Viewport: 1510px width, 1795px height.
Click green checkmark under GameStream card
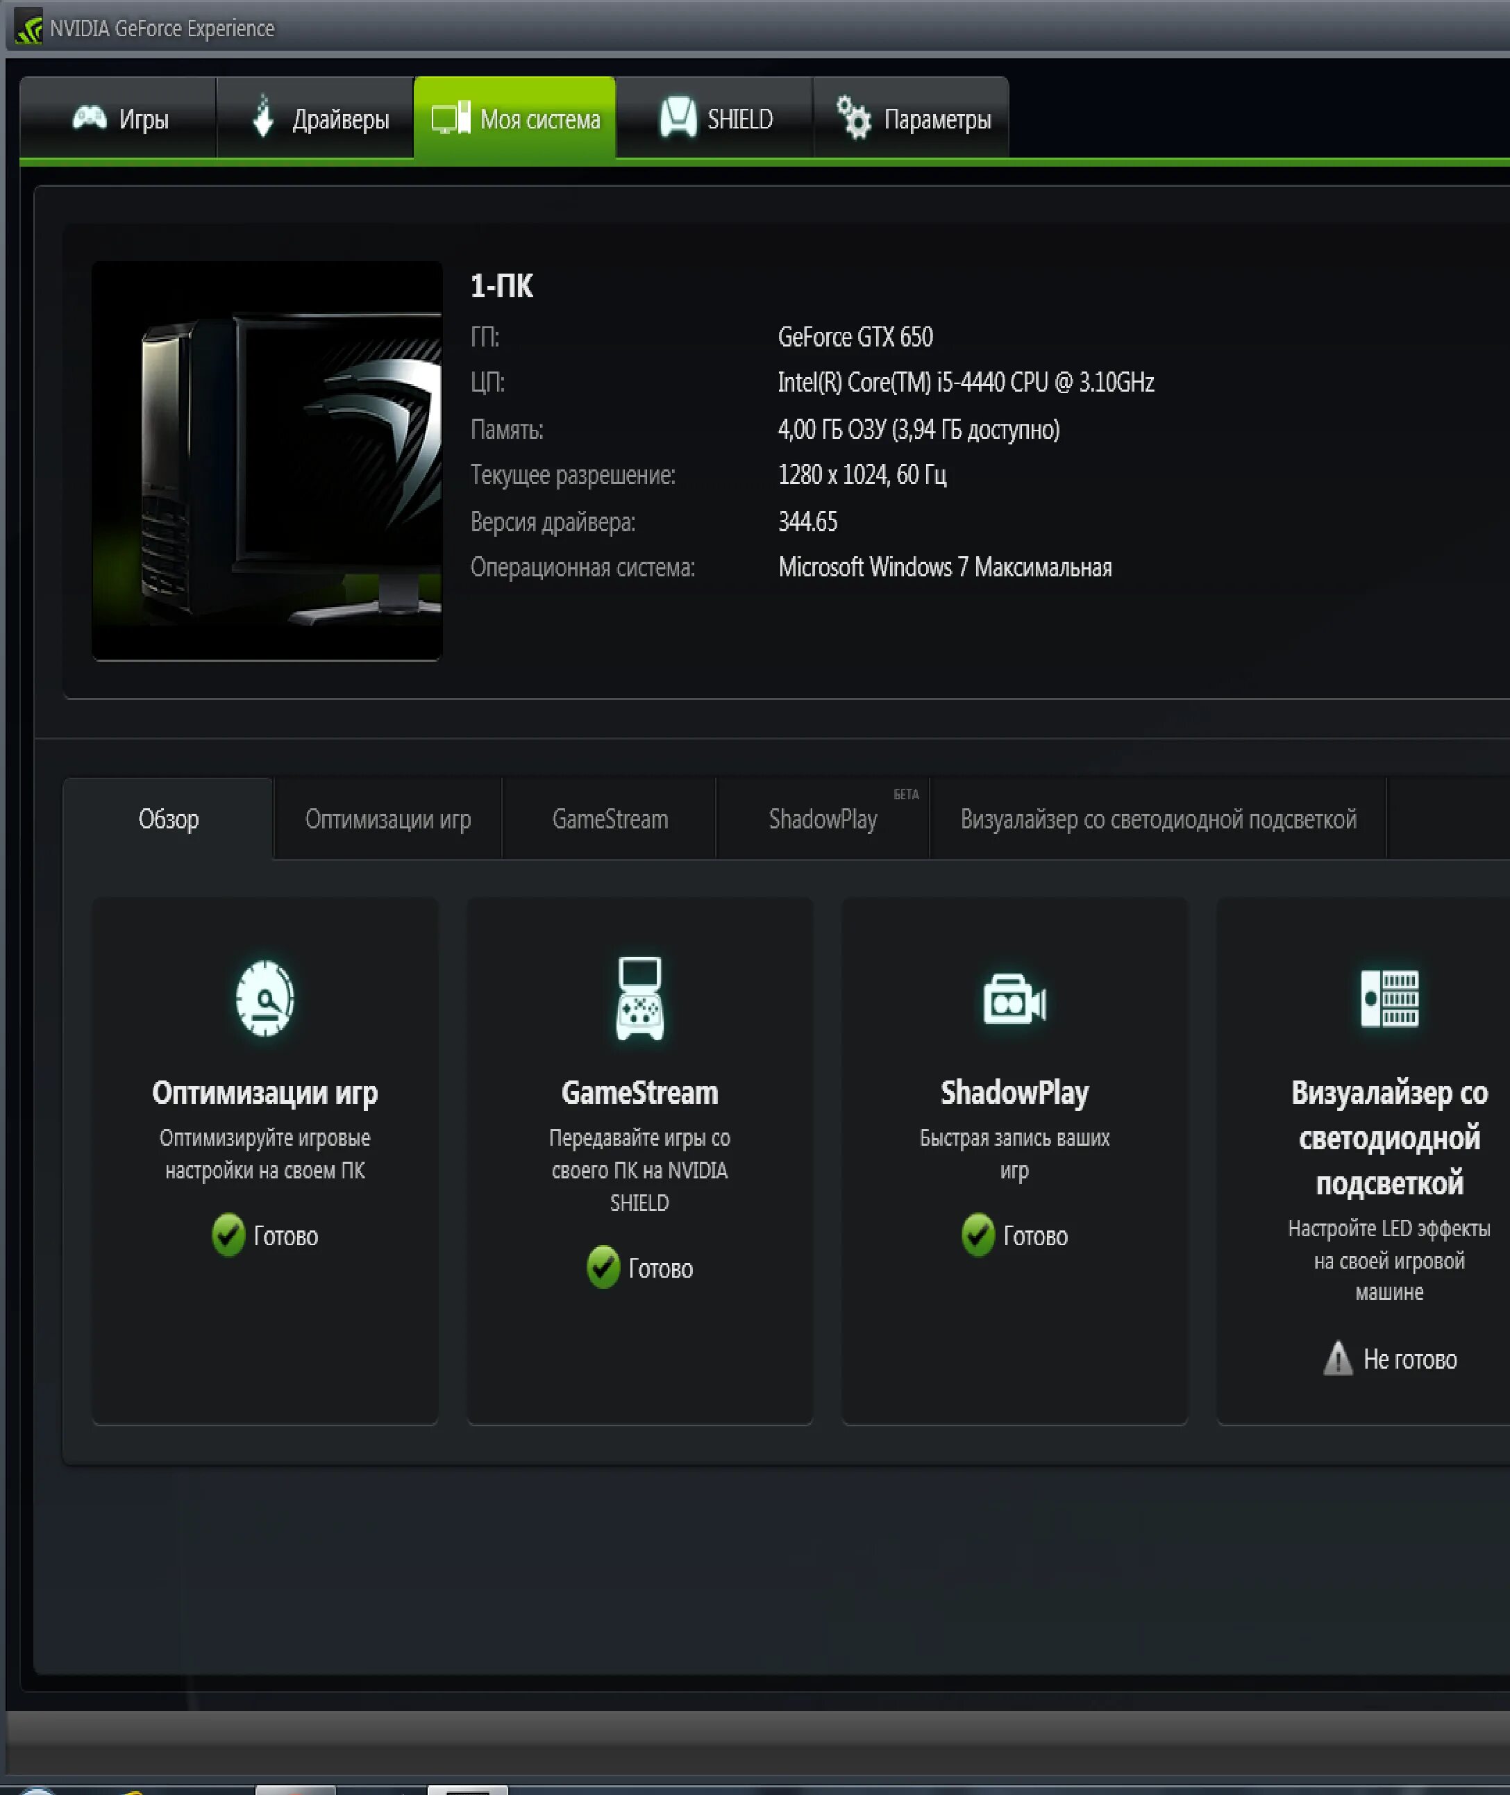pos(603,1268)
